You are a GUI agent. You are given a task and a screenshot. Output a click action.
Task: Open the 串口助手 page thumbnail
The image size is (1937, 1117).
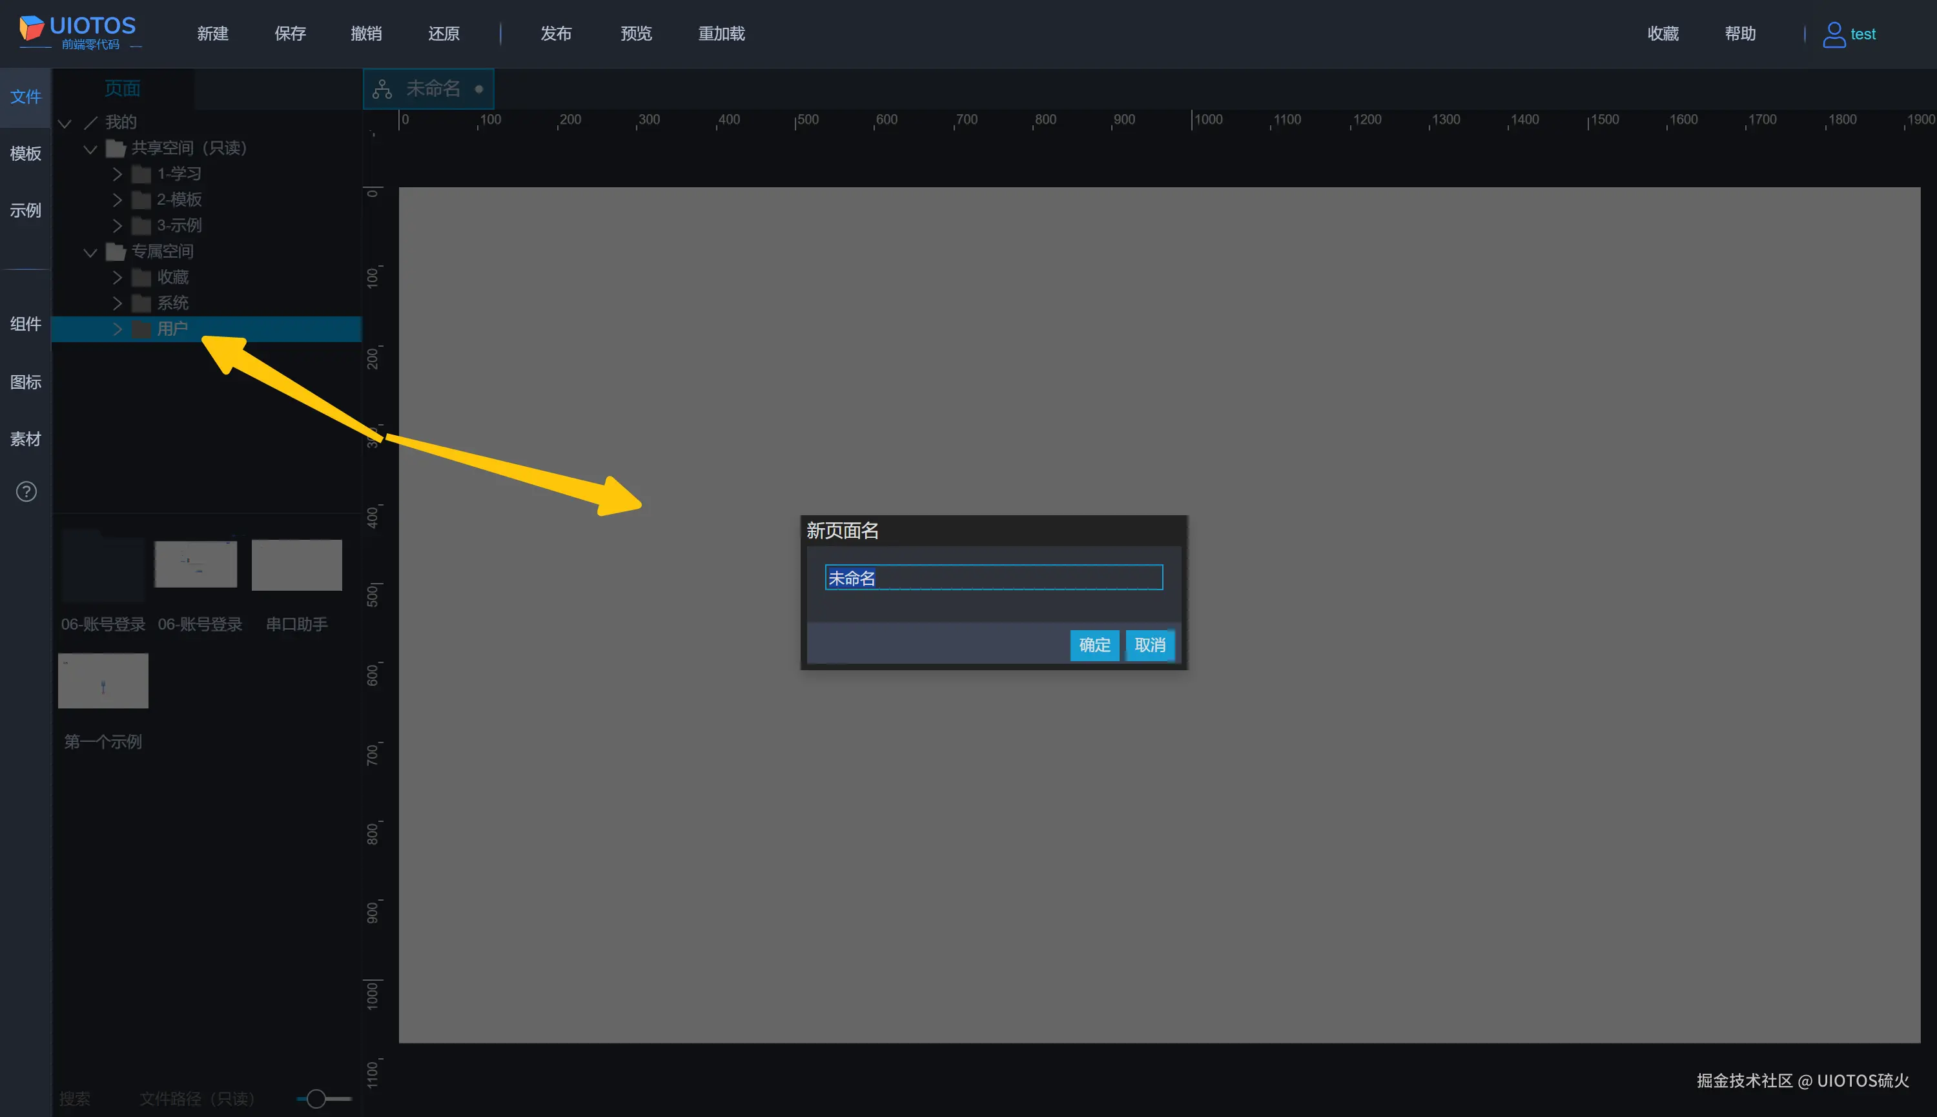[x=296, y=566]
